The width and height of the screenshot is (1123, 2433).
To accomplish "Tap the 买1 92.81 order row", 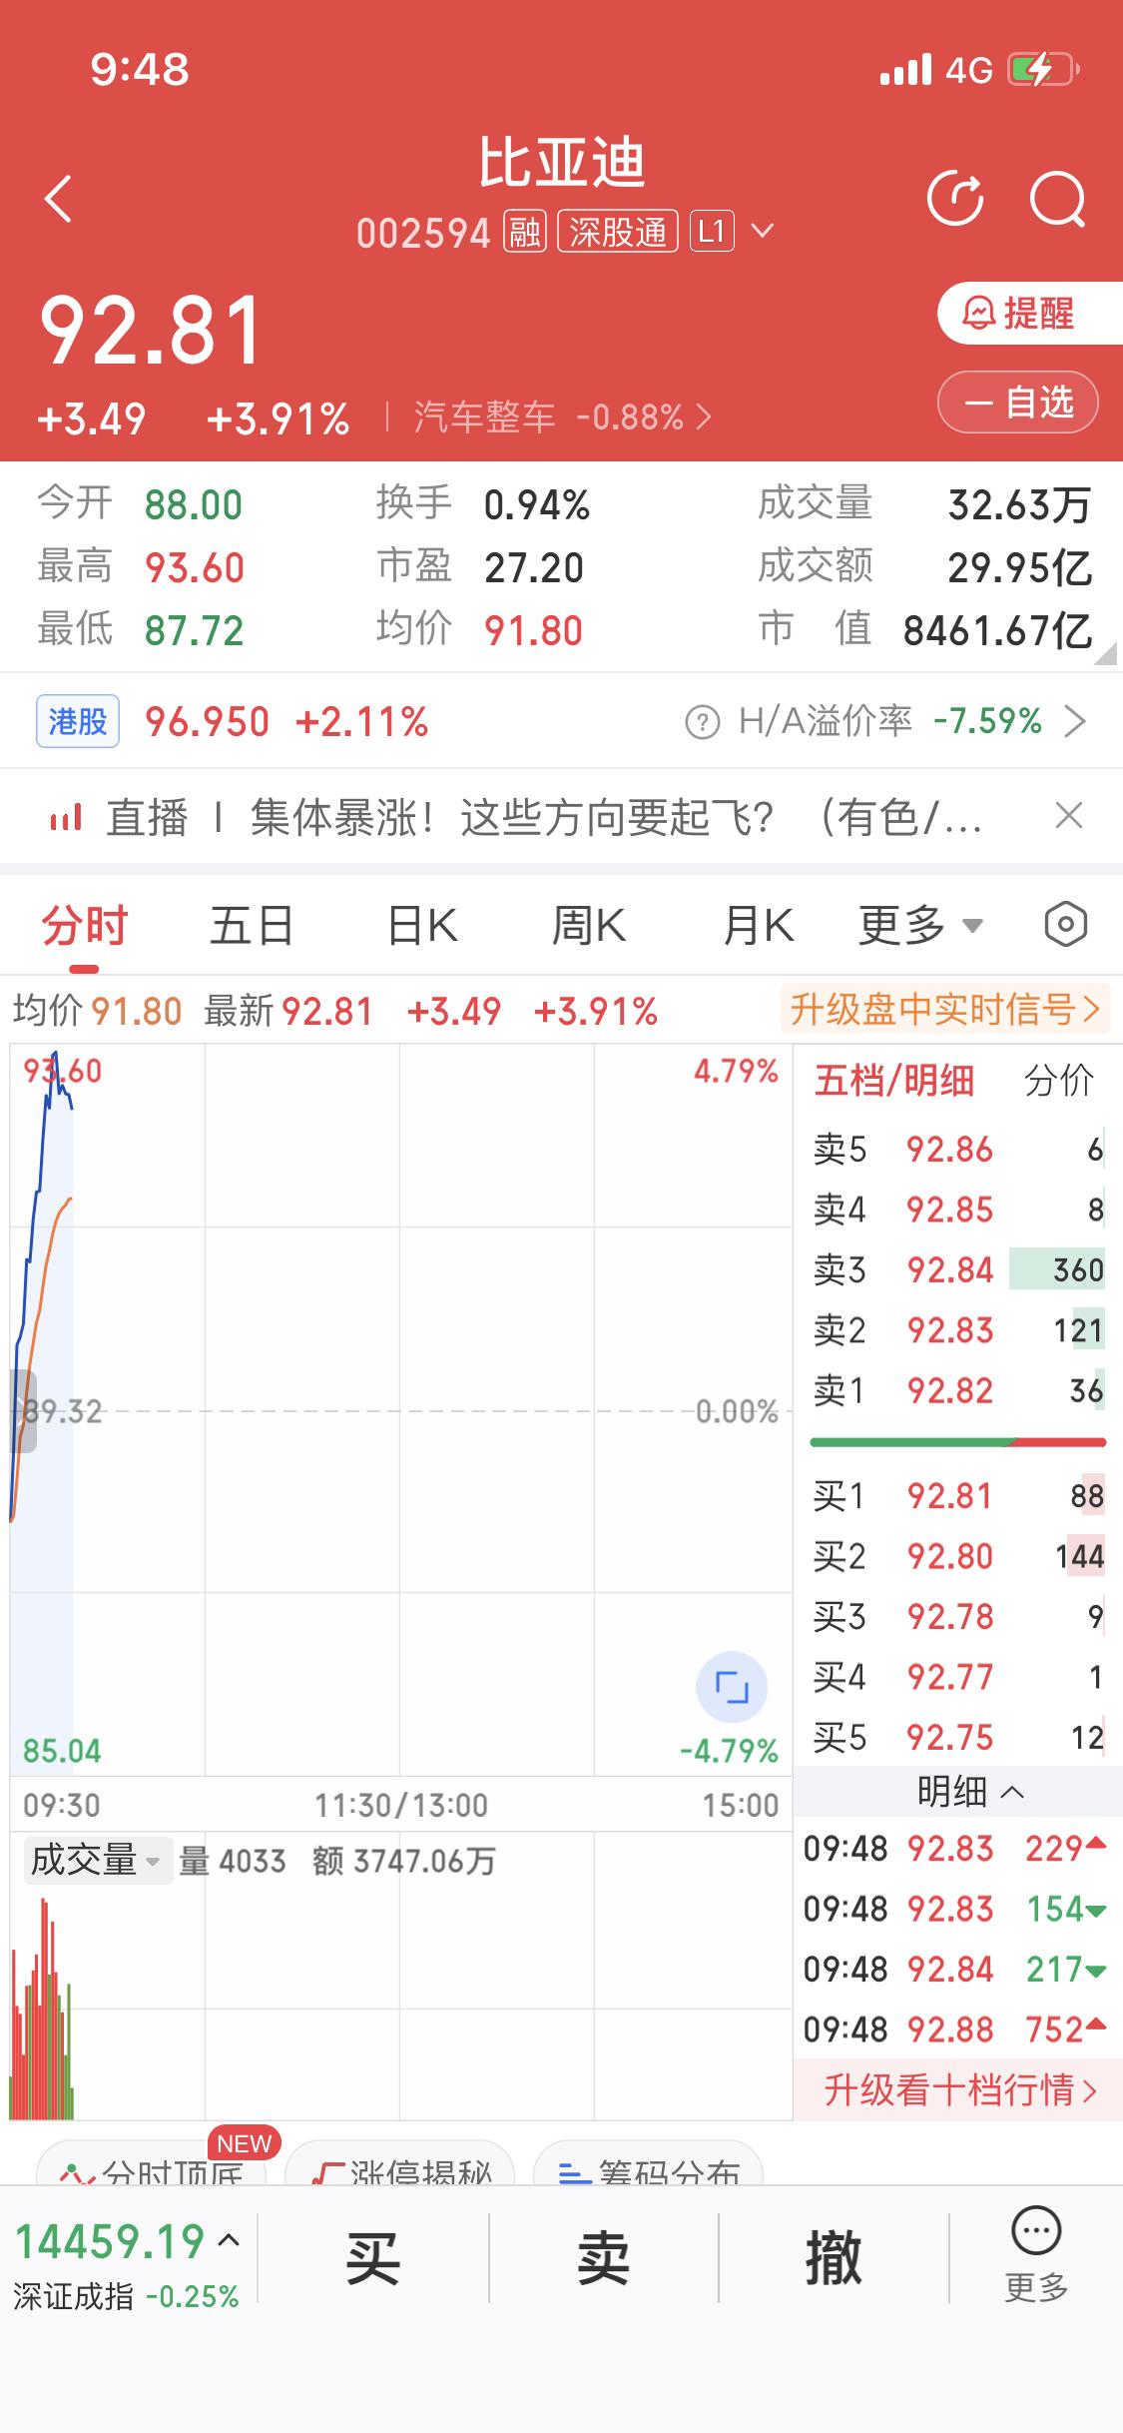I will 958,1496.
